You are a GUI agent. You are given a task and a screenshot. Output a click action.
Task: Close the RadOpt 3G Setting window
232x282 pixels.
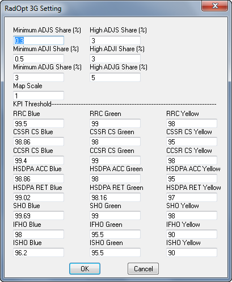coord(214,6)
